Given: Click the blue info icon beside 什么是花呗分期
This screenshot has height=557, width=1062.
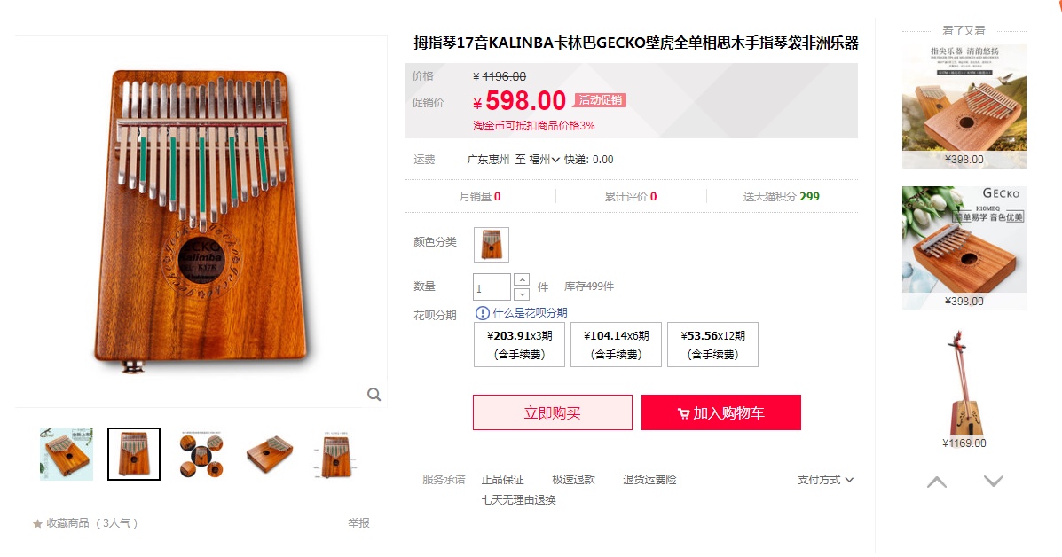Looking at the screenshot, I should [483, 313].
